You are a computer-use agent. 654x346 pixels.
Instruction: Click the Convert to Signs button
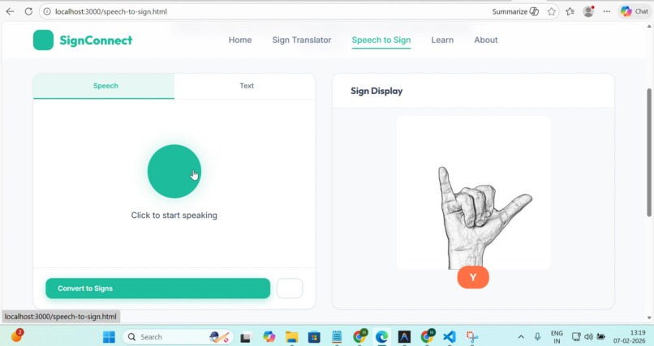[157, 288]
